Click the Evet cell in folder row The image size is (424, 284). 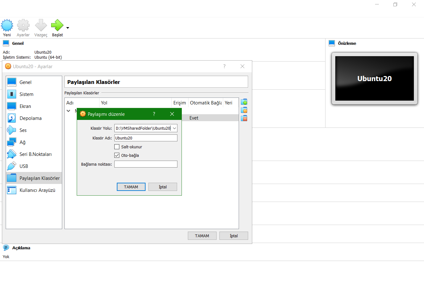(194, 118)
